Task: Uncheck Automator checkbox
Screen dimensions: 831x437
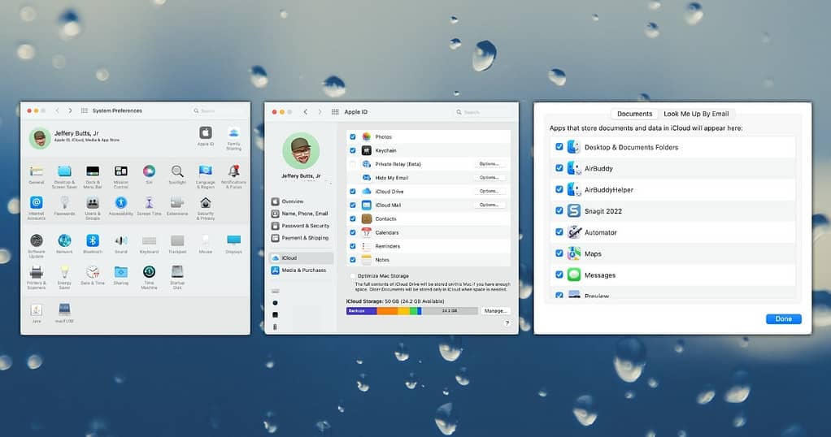Action: click(559, 232)
